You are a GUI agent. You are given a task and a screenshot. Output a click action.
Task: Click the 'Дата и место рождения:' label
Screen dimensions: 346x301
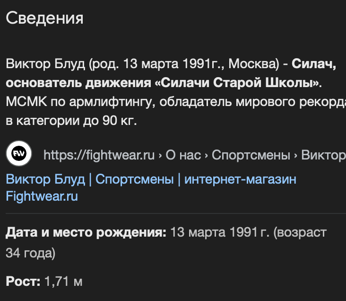point(86,232)
